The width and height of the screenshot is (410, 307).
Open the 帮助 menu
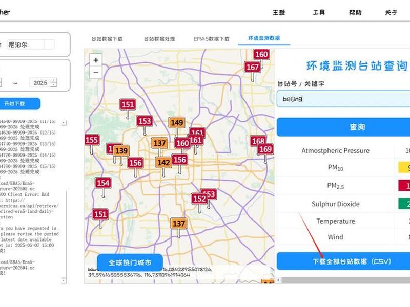pos(355,12)
